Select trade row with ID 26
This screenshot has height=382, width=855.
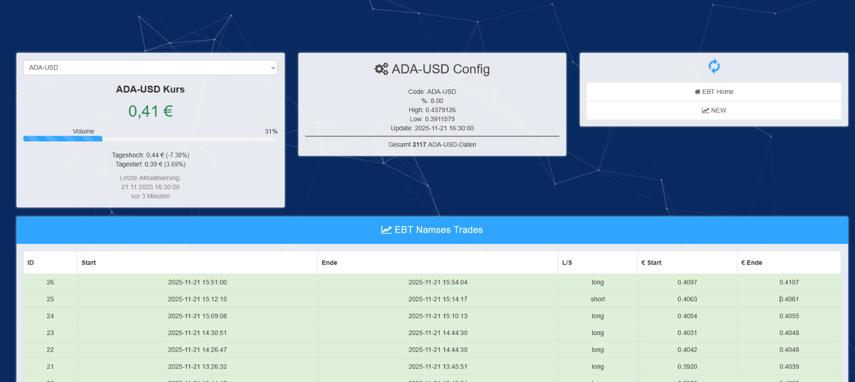pyautogui.click(x=50, y=282)
